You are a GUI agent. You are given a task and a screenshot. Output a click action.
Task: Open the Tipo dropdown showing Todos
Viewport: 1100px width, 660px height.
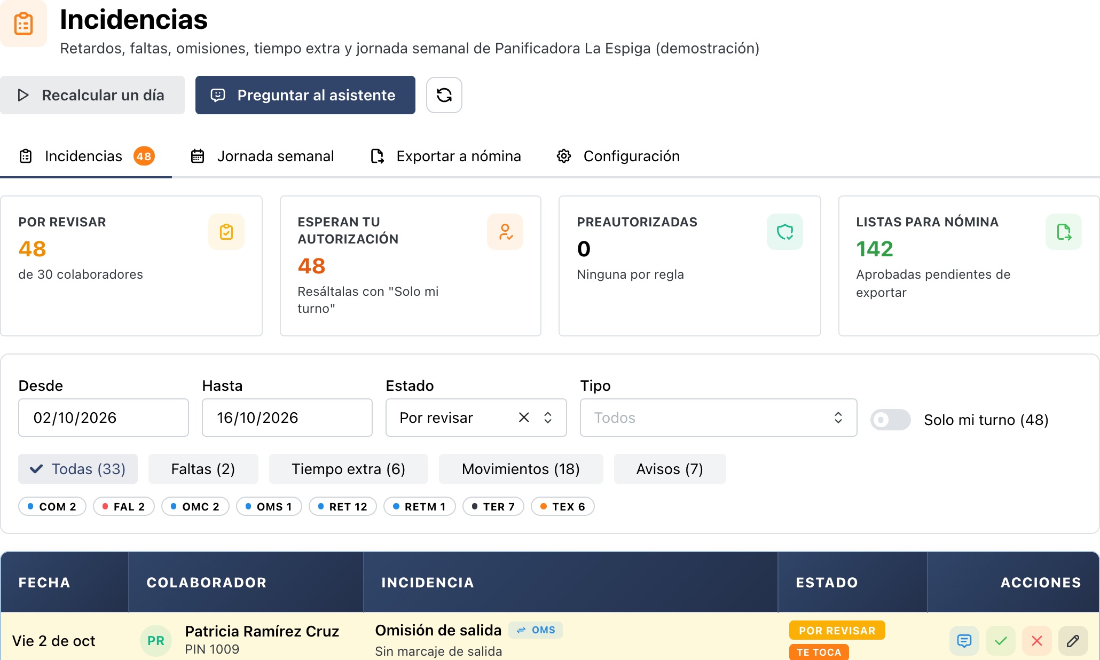(x=719, y=418)
